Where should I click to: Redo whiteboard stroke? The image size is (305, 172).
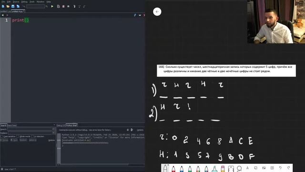(x=288, y=168)
